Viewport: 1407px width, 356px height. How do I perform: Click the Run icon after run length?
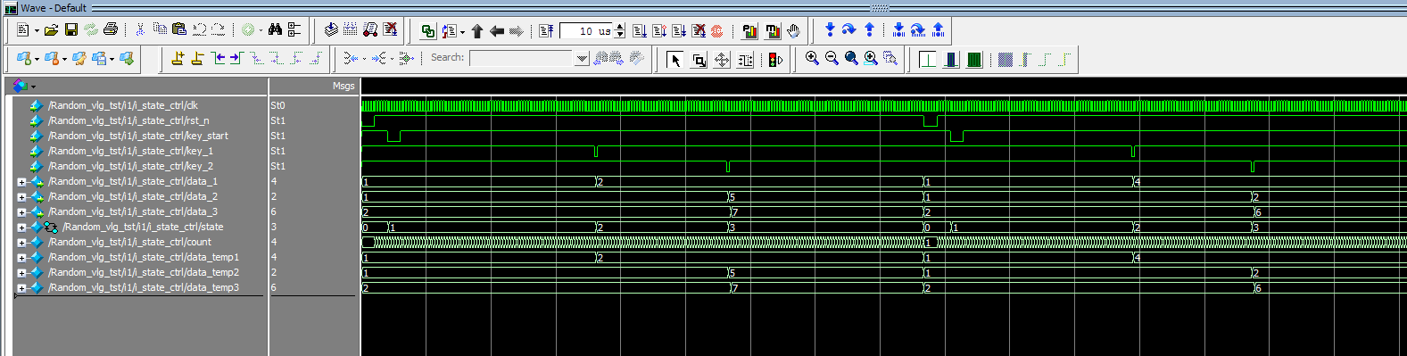tap(640, 31)
